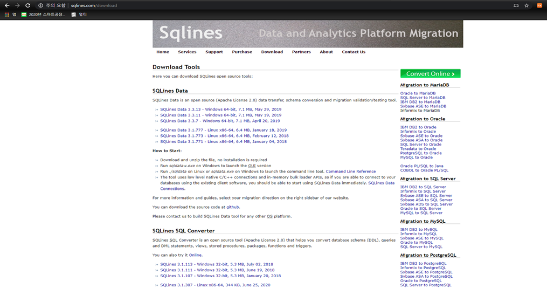
Task: Open Oracle to MariaDB sidebar link
Action: (x=418, y=93)
